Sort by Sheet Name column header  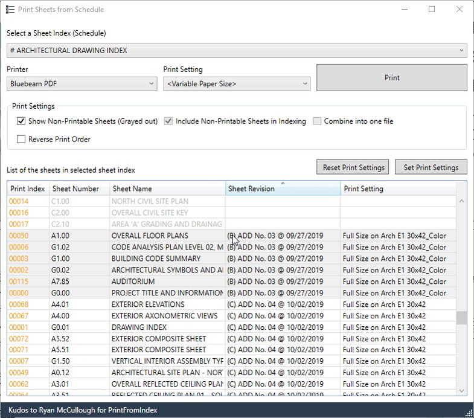[167, 188]
